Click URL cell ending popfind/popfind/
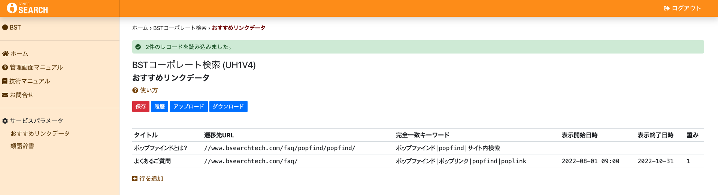 click(280, 148)
